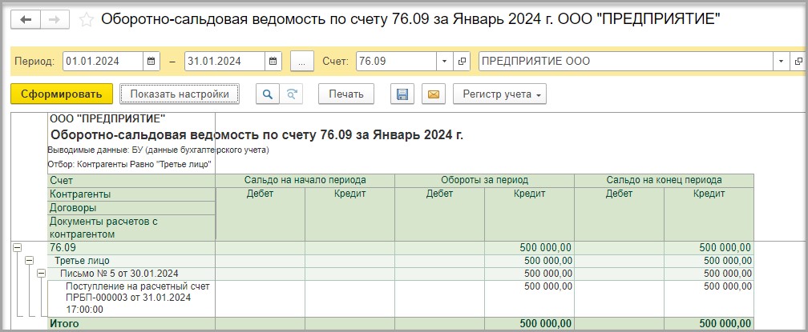Save report using the floppy disk icon
Screen dimensions: 808x332
click(x=402, y=94)
